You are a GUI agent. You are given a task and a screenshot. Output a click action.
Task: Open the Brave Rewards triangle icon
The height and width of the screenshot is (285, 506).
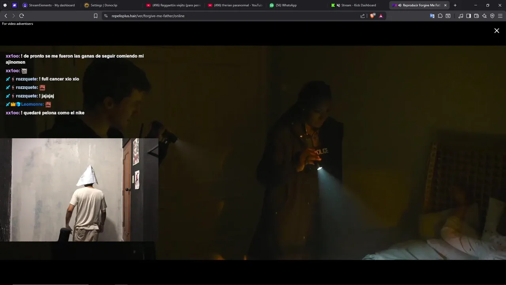(x=381, y=16)
